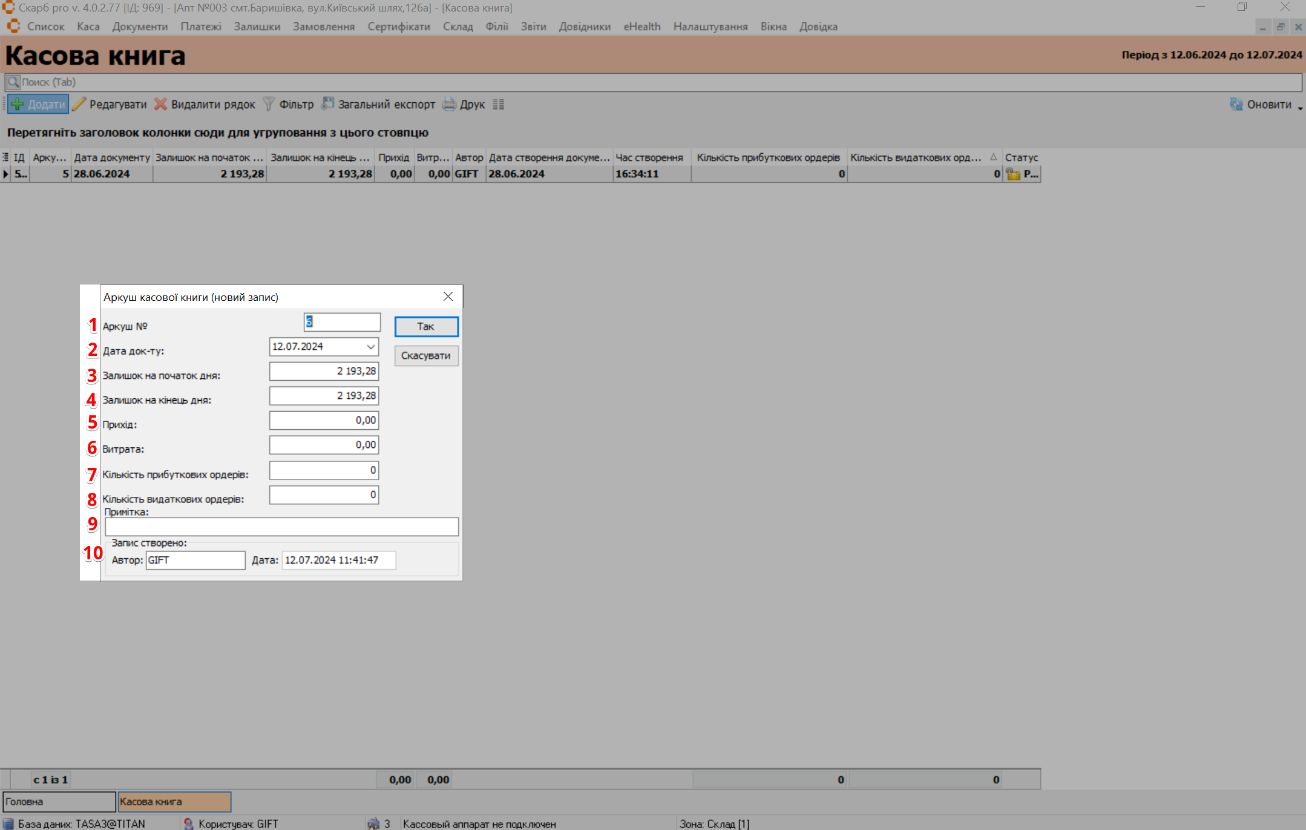This screenshot has width=1306, height=830.
Task: Open the Довідники menu
Action: pos(584,27)
